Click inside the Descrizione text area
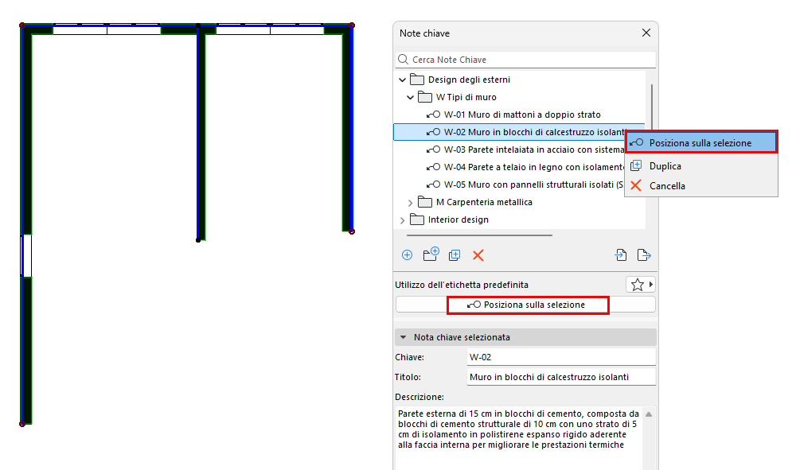Image resolution: width=792 pixels, height=470 pixels. coord(519,437)
